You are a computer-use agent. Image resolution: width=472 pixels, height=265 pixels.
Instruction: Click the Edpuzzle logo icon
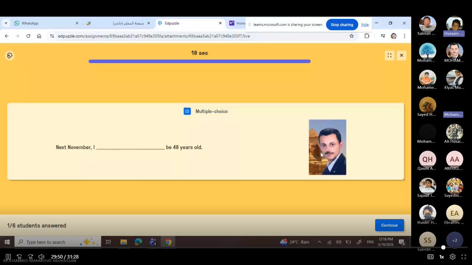[10, 56]
